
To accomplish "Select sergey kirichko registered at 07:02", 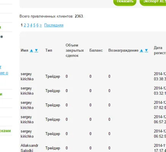I will pos(27,105).
